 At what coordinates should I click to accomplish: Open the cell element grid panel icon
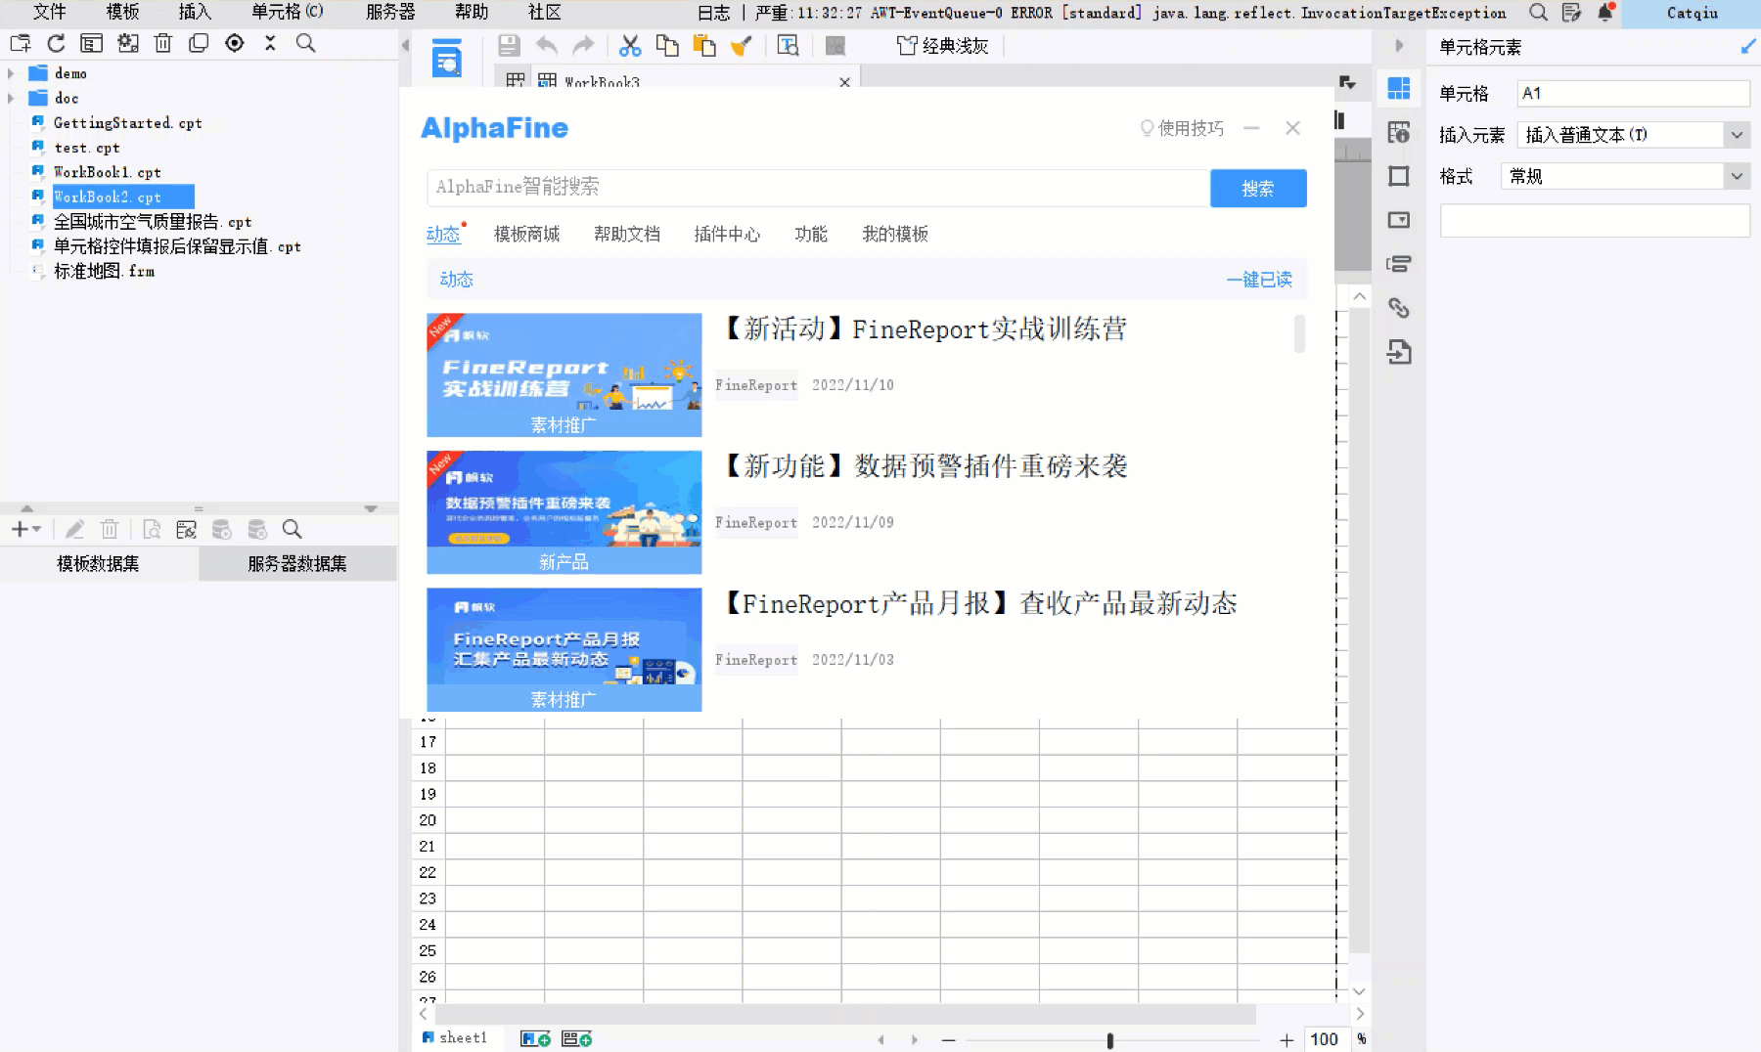click(1399, 88)
